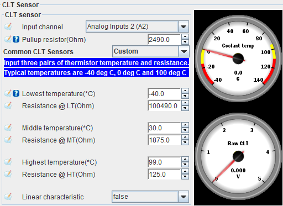Click the Middle temperature field showing 30.0
The height and width of the screenshot is (206, 283).
[x=164, y=128]
